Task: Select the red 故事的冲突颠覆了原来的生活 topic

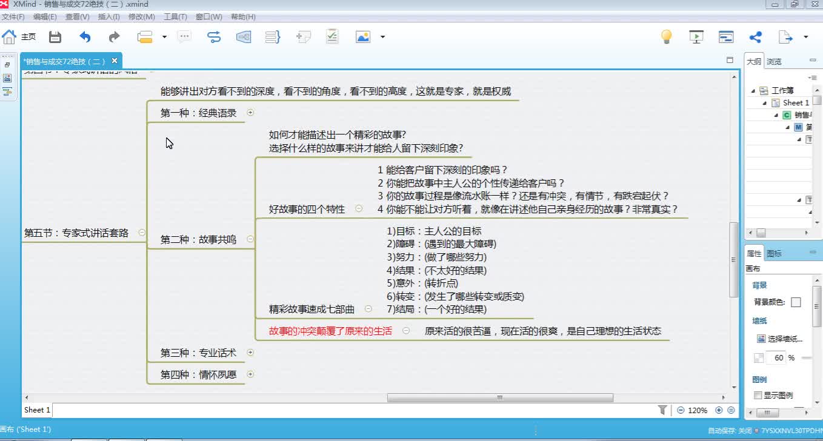Action: tap(330, 331)
